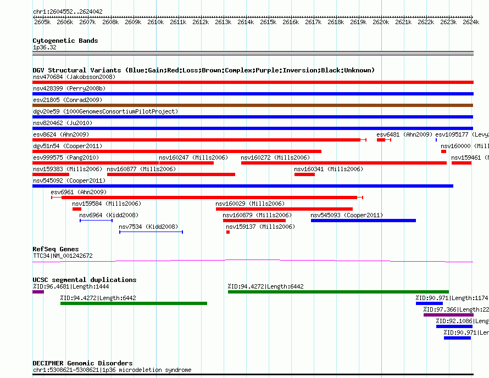Open the blue %ID:90.971 Length:1174 duplication bar
Image resolution: width=489 pixels, height=378 pixels.
point(429,303)
